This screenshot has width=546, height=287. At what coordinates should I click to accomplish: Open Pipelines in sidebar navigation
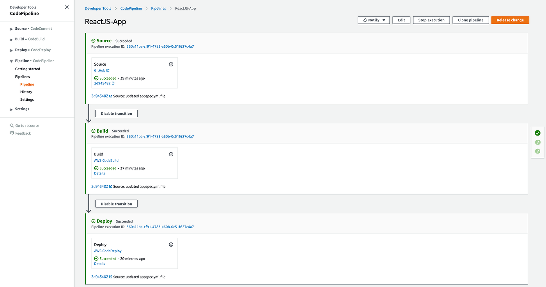pos(23,77)
